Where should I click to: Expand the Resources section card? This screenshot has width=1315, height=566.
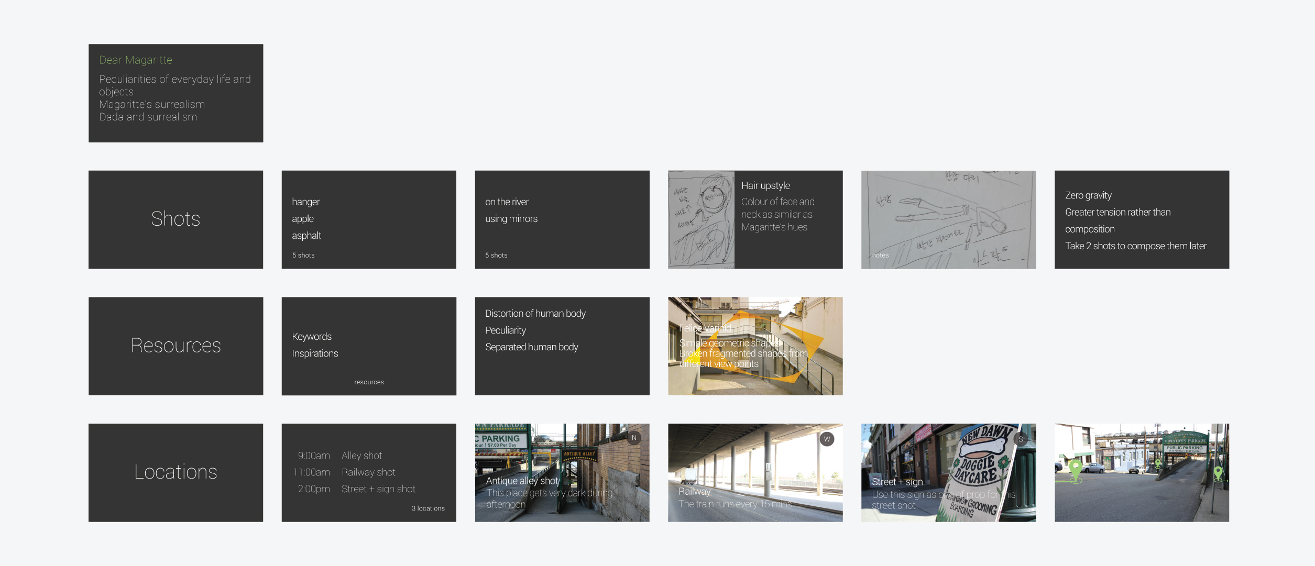(176, 346)
